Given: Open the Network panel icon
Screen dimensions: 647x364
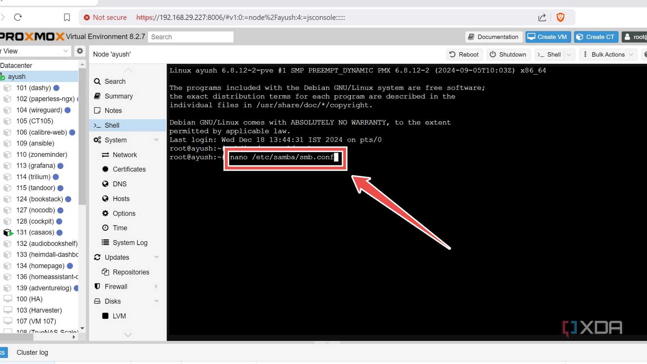Looking at the screenshot, I should (x=105, y=155).
